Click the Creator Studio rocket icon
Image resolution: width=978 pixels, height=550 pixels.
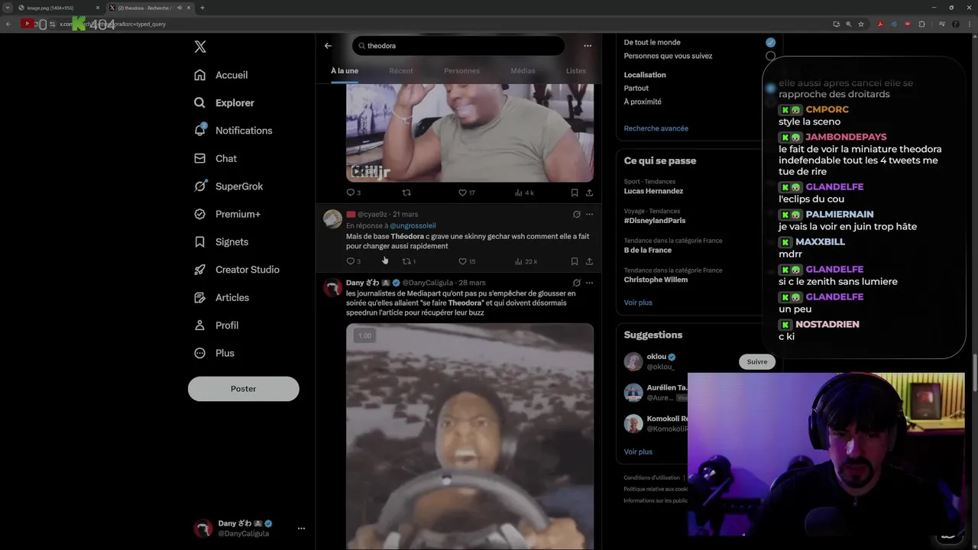point(200,270)
